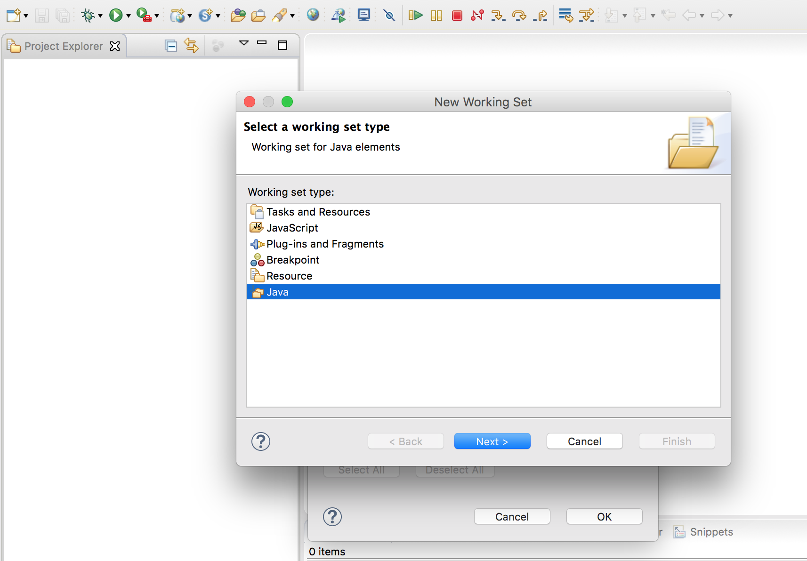This screenshot has width=807, height=561.
Task: Click Cancel in New Working Set dialog
Action: click(584, 441)
